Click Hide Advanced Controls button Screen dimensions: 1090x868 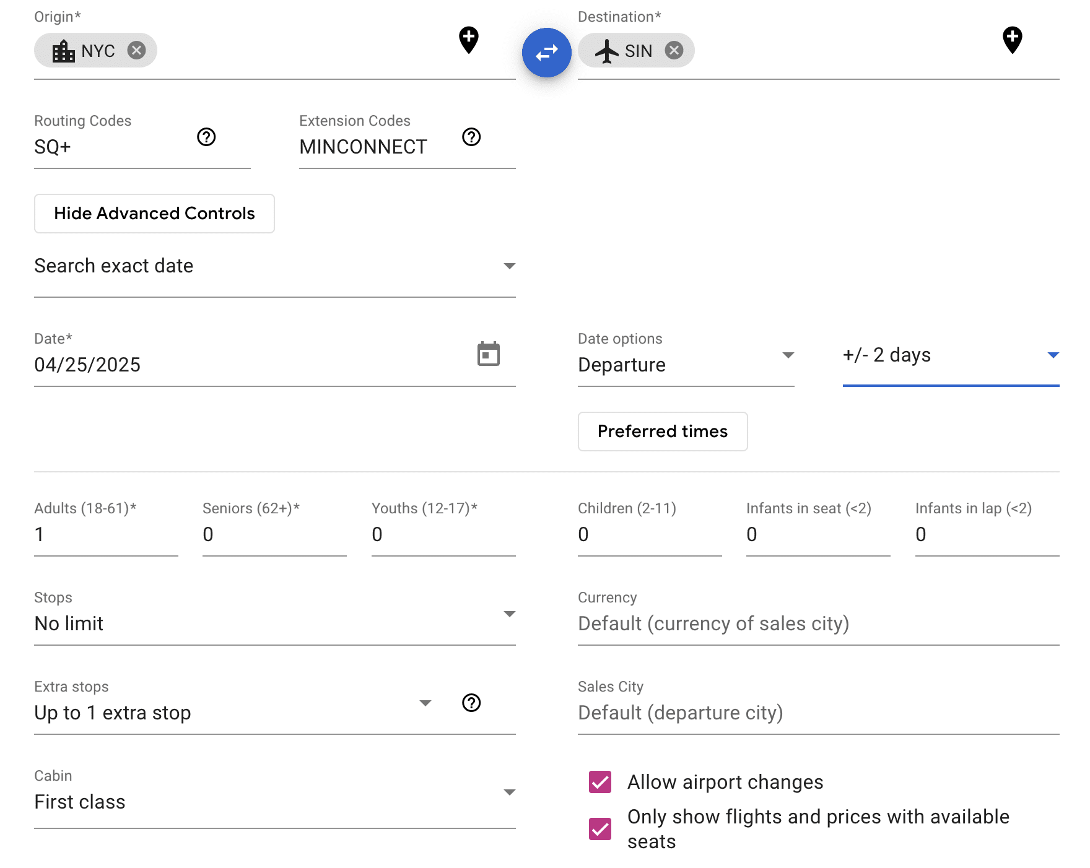click(154, 214)
